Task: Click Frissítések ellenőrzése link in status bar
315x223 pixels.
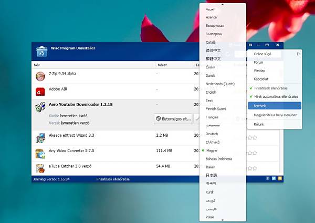Action: [113, 179]
